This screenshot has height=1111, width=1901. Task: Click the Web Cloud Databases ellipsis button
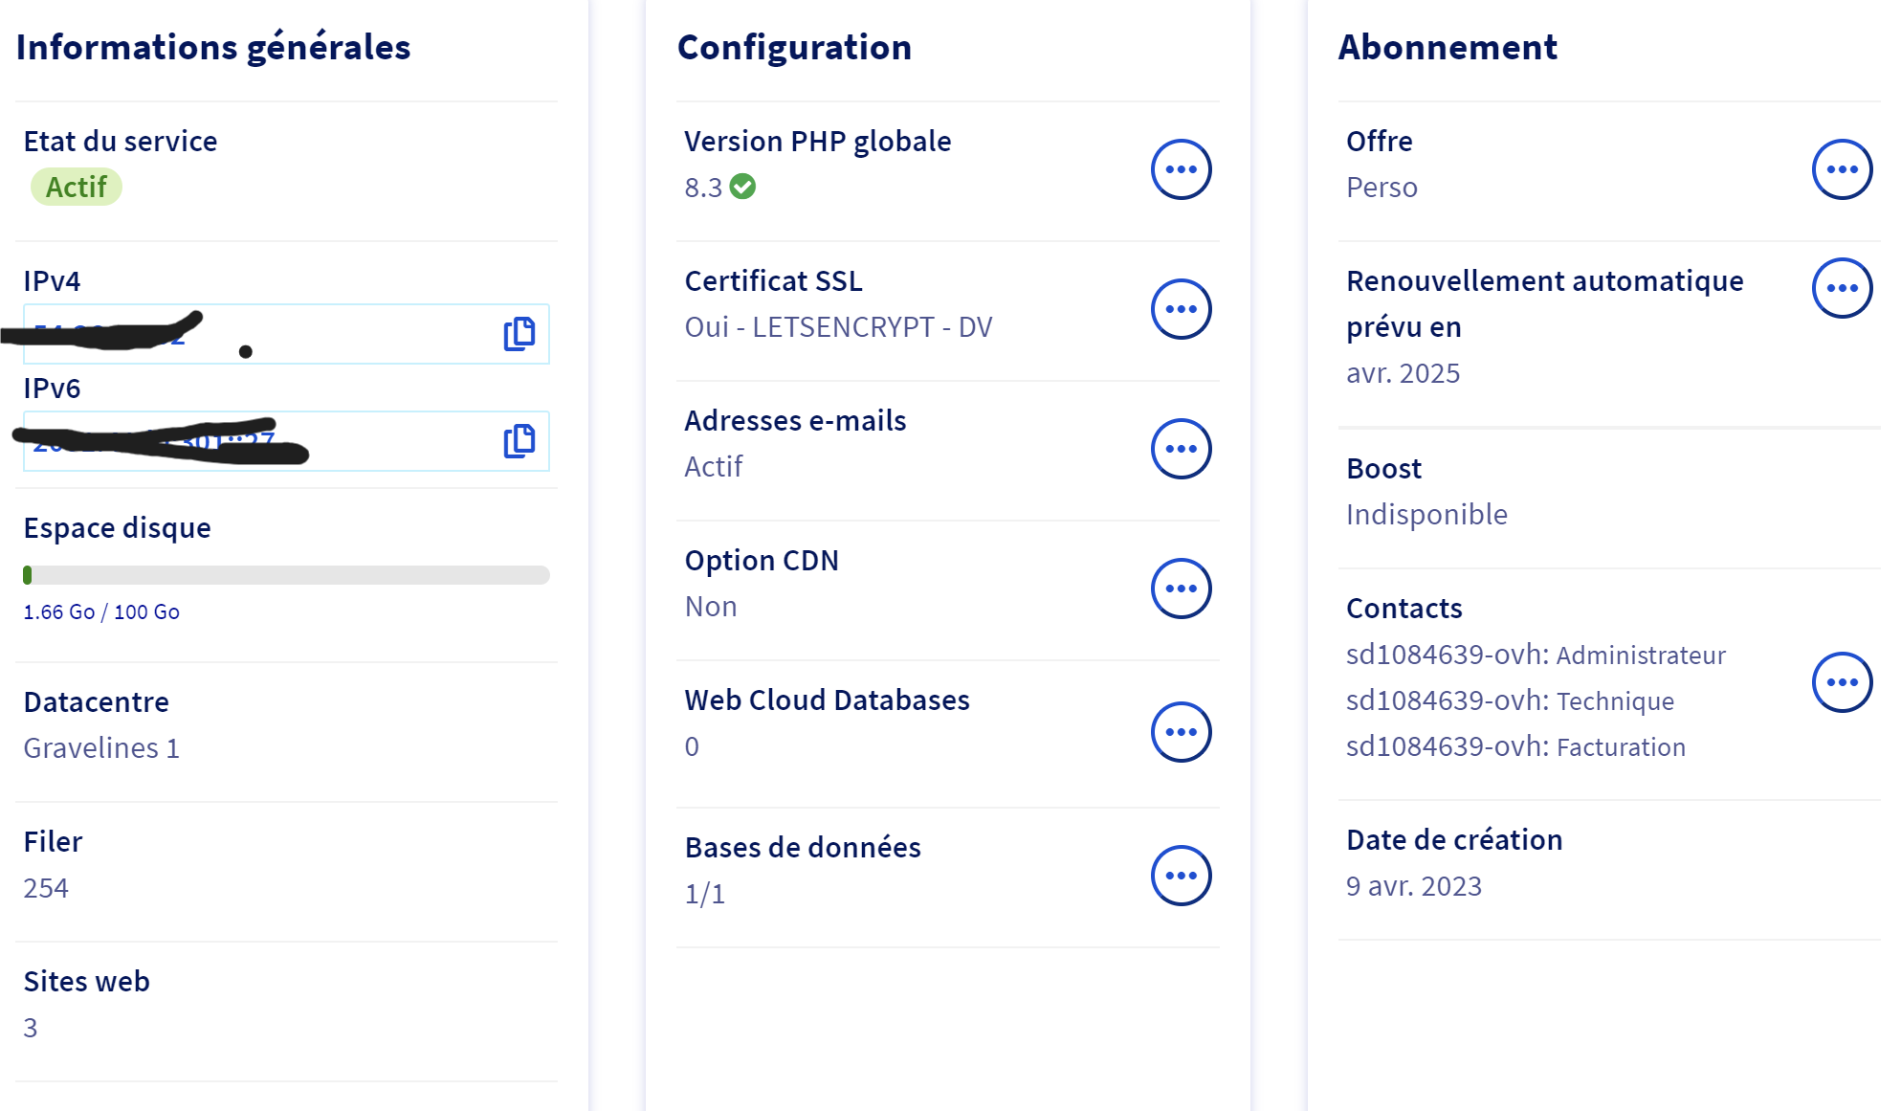1181,732
